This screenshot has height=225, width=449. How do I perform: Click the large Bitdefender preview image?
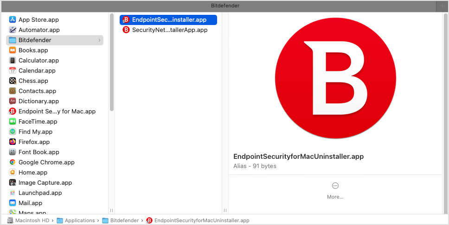point(335,78)
